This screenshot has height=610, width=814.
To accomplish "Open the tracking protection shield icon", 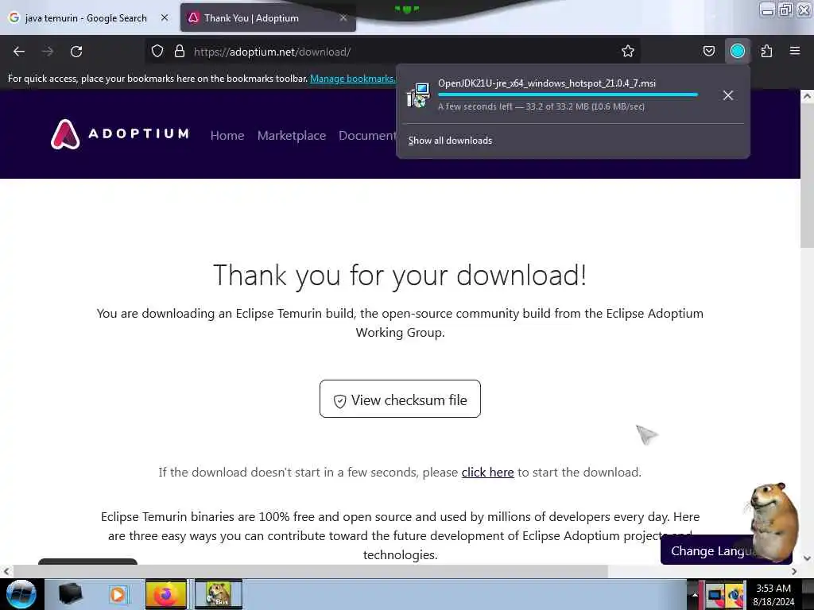I will tap(157, 52).
